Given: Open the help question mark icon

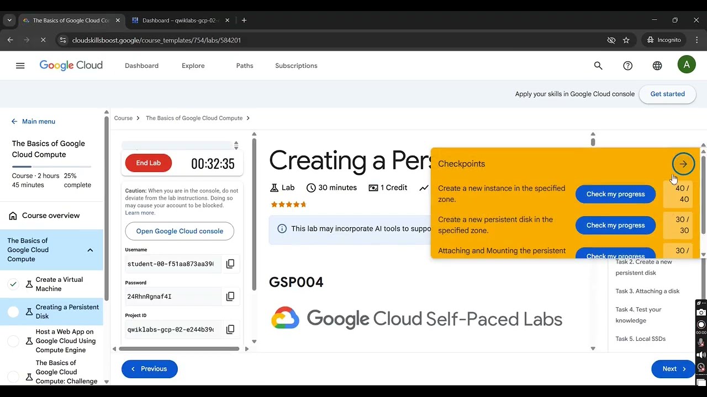Looking at the screenshot, I should [627, 66].
